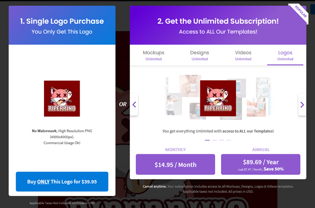
Task: Open the Videos Unlimited tab
Action: click(243, 55)
